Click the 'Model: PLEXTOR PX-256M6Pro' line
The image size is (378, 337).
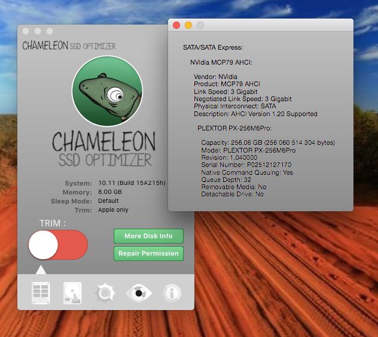point(248,150)
